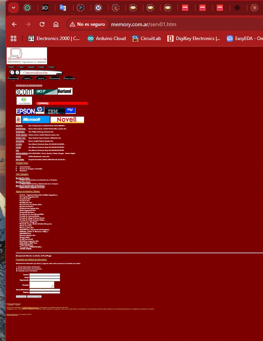Click the Servicio Técnico oval nav button
Image resolution: width=263 pixels, height=341 pixels.
(69, 78)
